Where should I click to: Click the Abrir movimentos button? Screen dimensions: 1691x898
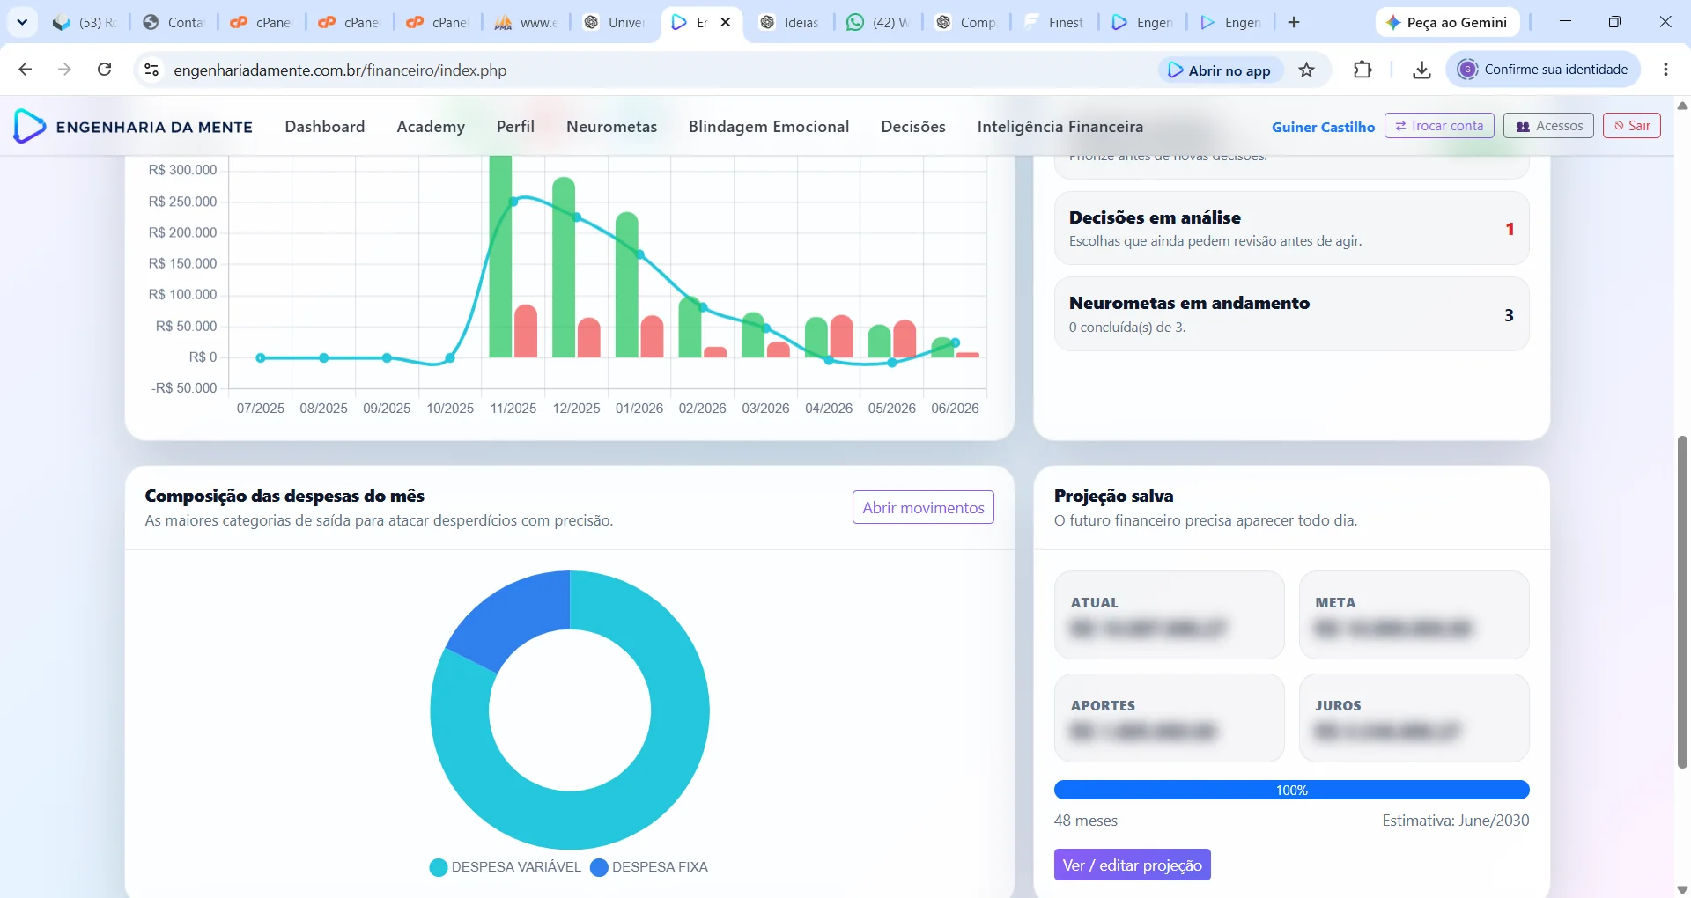pyautogui.click(x=923, y=507)
